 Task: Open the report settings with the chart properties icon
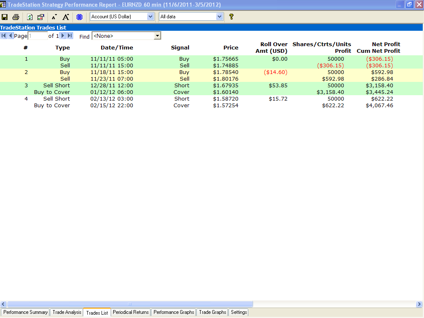pos(41,17)
